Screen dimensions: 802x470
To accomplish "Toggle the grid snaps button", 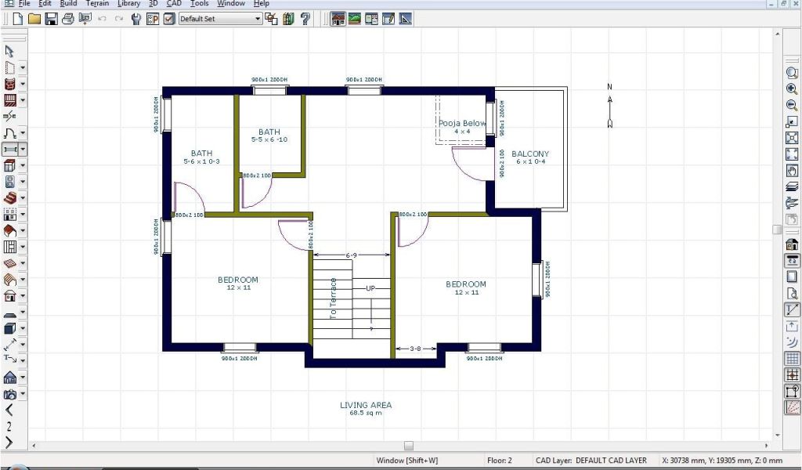I will coord(792,374).
